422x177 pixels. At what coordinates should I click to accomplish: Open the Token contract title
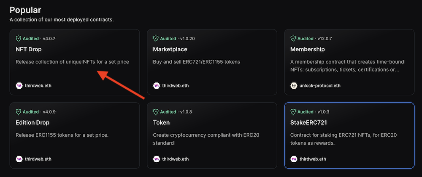pyautogui.click(x=161, y=123)
